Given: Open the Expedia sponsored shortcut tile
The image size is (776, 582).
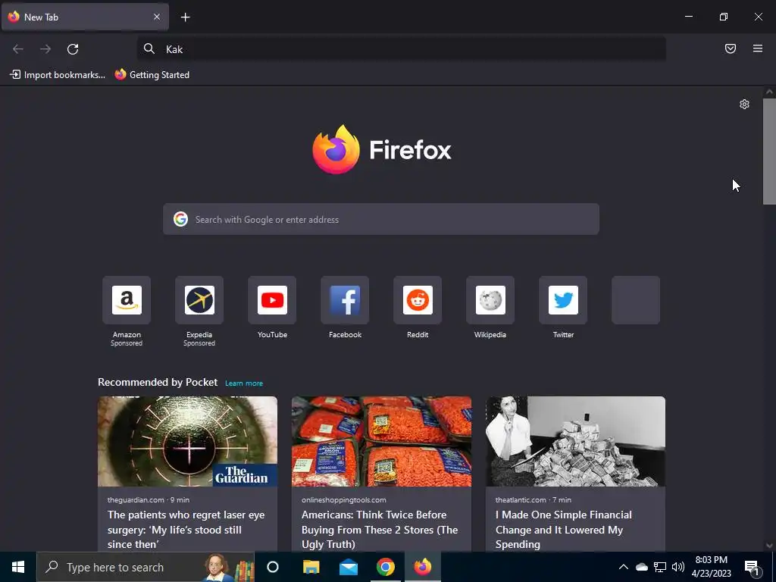Looking at the screenshot, I should coord(199,300).
